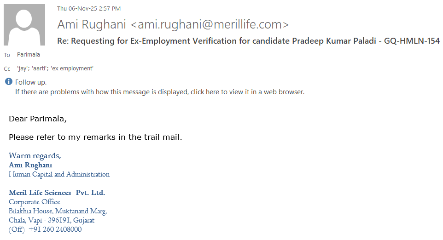This screenshot has height=240, width=443.
Task: Click the Bilakhia House address line
Action: point(58,211)
